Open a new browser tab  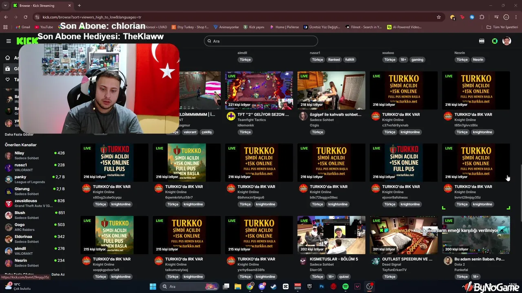coord(79,6)
